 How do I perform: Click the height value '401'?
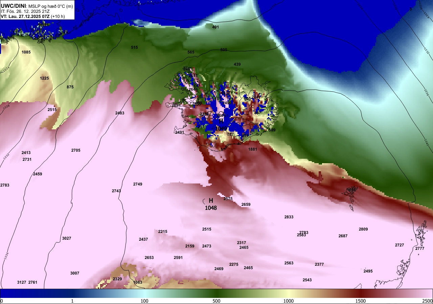click(x=215, y=27)
